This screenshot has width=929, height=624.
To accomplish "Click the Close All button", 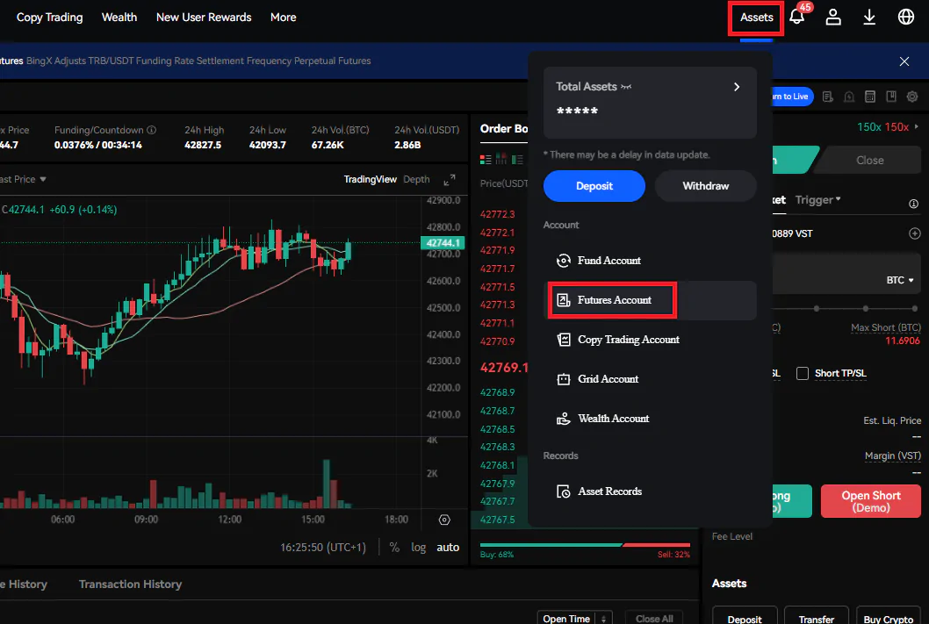I will pyautogui.click(x=654, y=618).
